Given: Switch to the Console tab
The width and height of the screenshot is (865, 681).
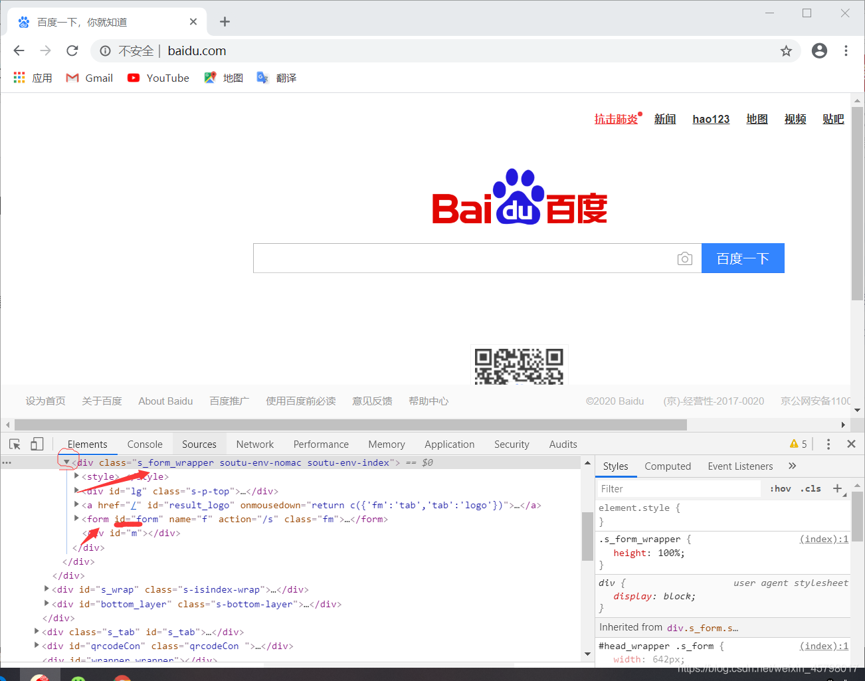Looking at the screenshot, I should tap(145, 444).
